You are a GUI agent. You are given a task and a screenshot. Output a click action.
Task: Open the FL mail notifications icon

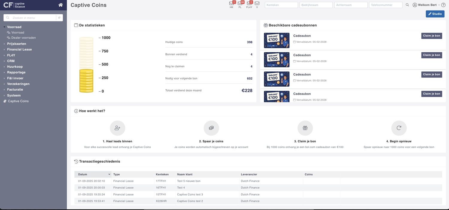[x=240, y=4]
